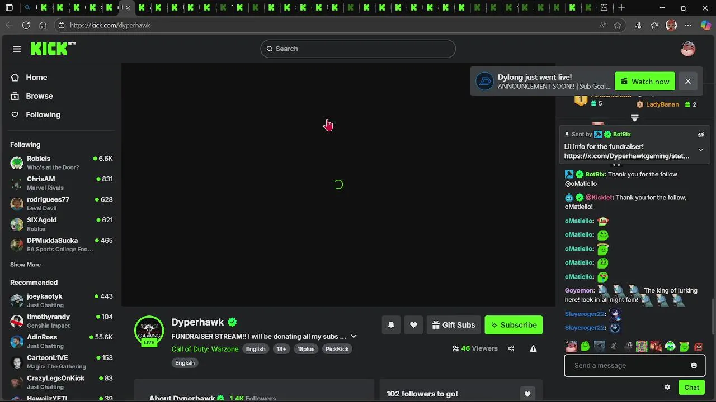This screenshot has height=402, width=716.
Task: Click the PickKick tag
Action: pyautogui.click(x=337, y=349)
